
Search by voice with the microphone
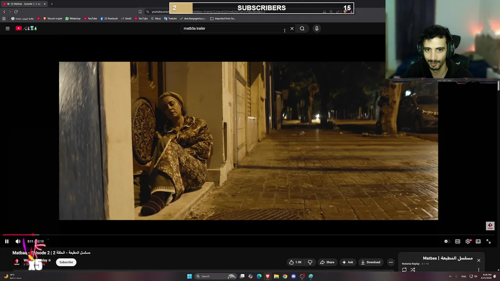click(317, 28)
